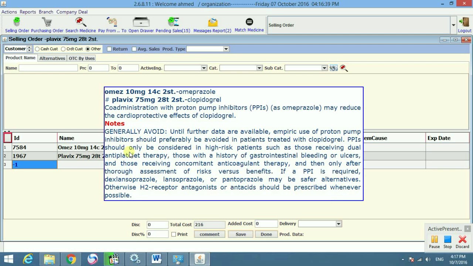Open the gear settings app in taskbar

point(135,259)
